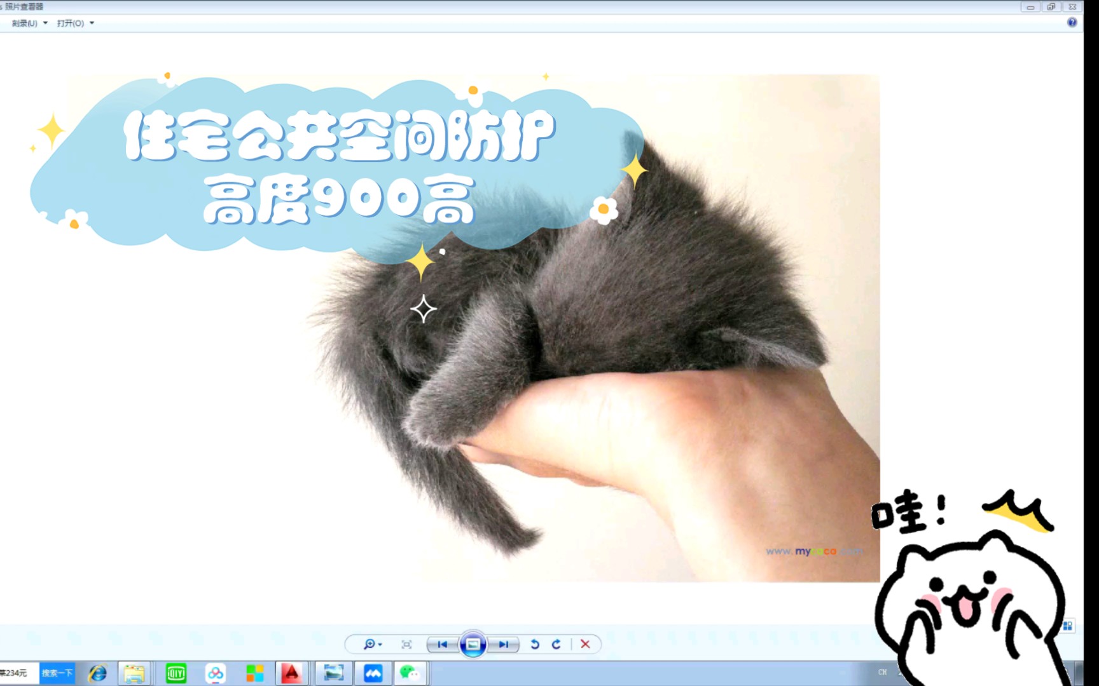This screenshot has width=1099, height=686.
Task: Open the blue cloud-shaped taskbar app
Action: (373, 673)
